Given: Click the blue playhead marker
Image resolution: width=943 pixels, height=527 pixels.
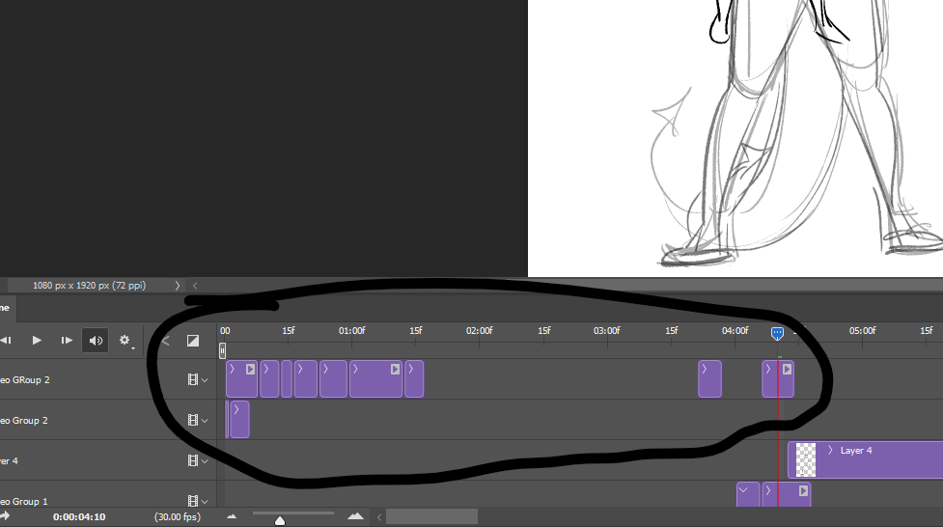Looking at the screenshot, I should 777,333.
